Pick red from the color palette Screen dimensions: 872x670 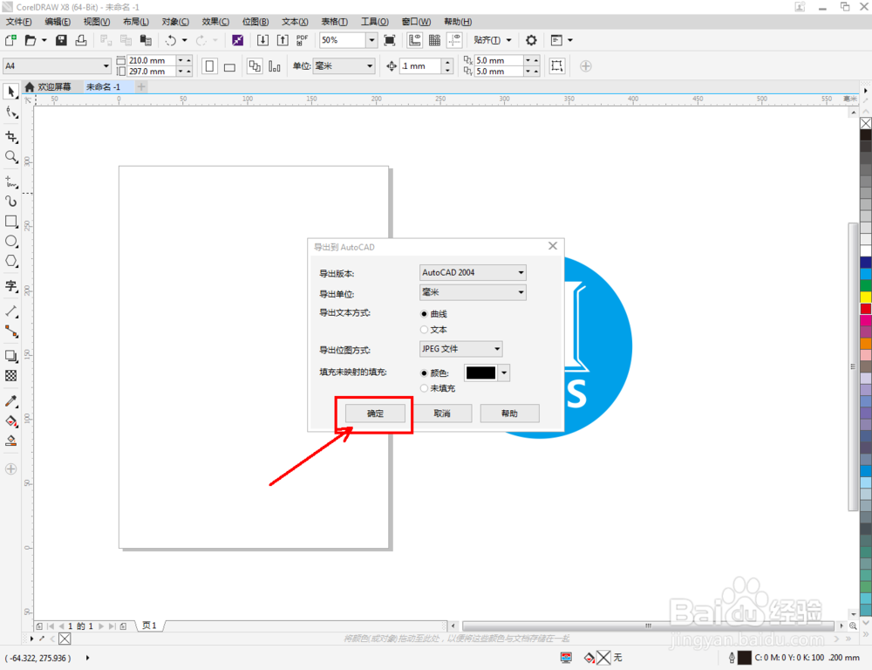[x=866, y=309]
